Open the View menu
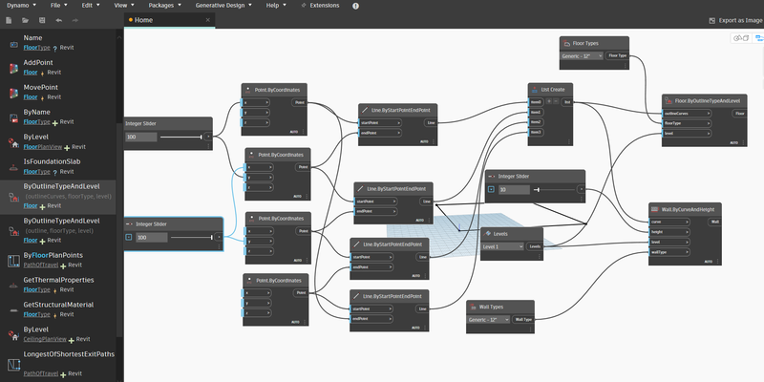This screenshot has height=382, width=764. point(124,6)
